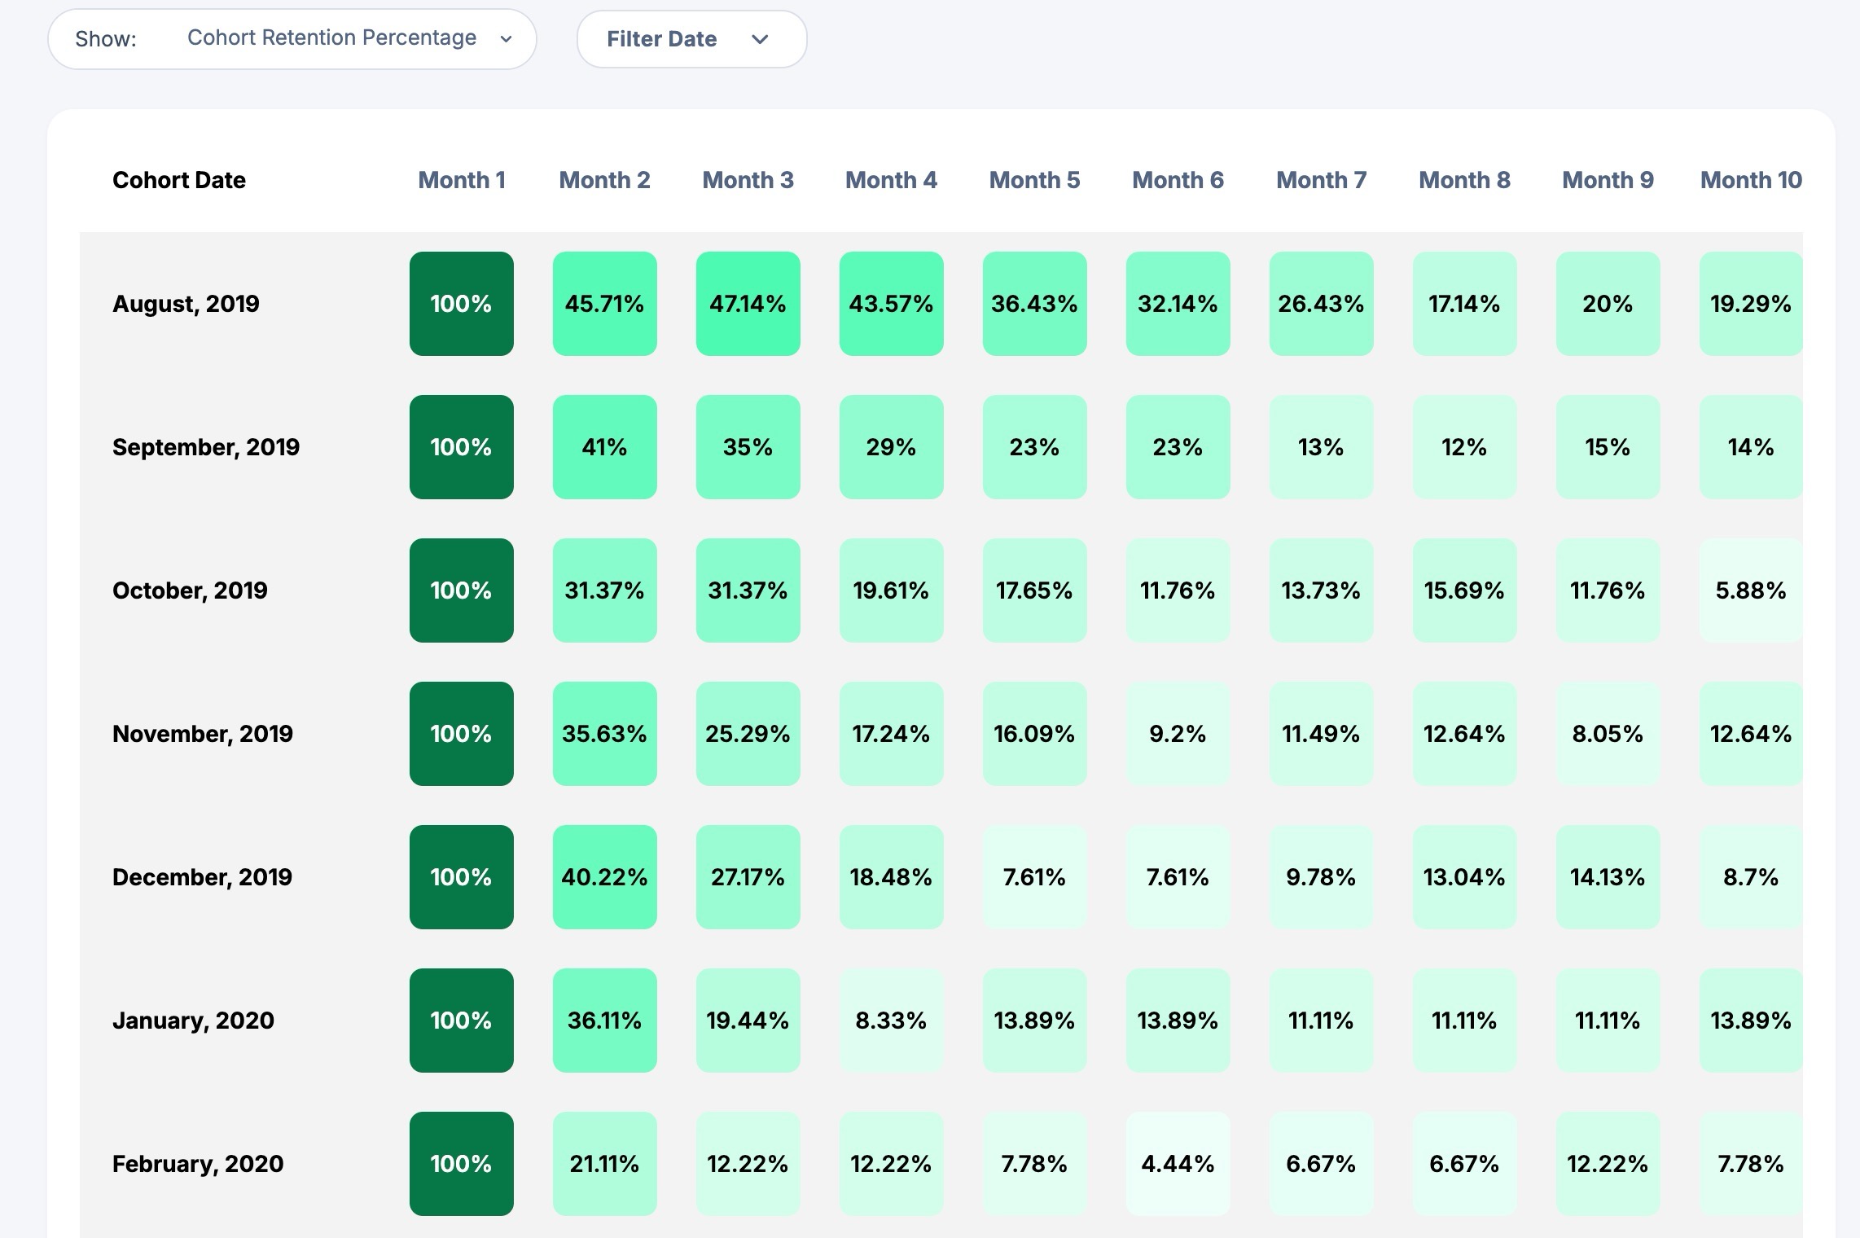This screenshot has width=1860, height=1238.
Task: Click the 8.33% cell for January 2020
Action: point(891,1021)
